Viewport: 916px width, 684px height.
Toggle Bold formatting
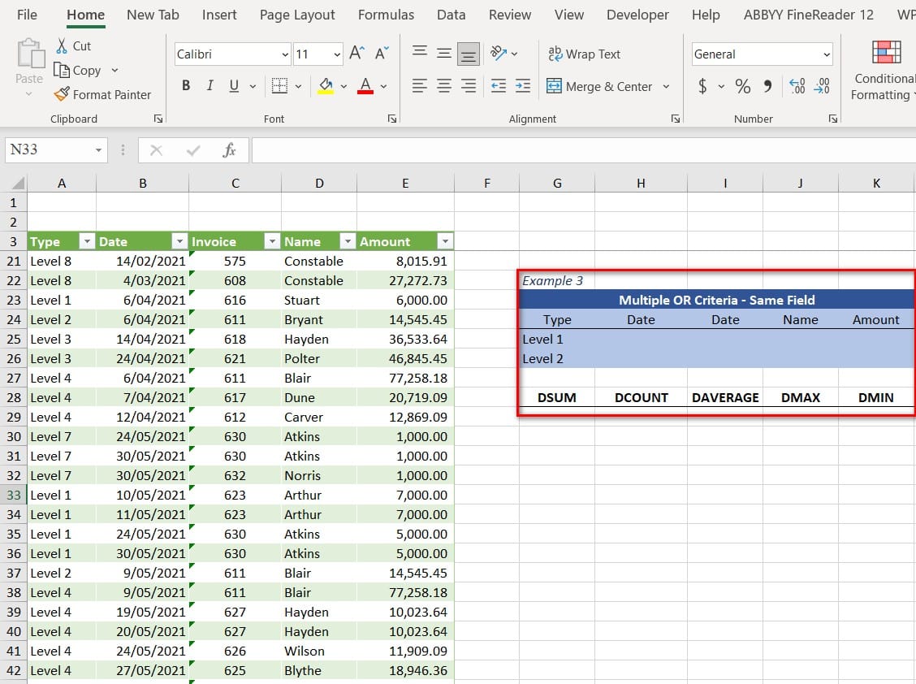pyautogui.click(x=186, y=86)
